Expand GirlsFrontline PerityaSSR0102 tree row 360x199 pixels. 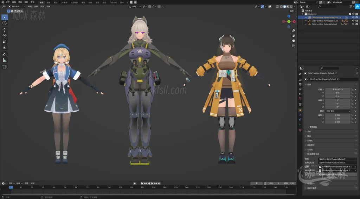pos(306,21)
